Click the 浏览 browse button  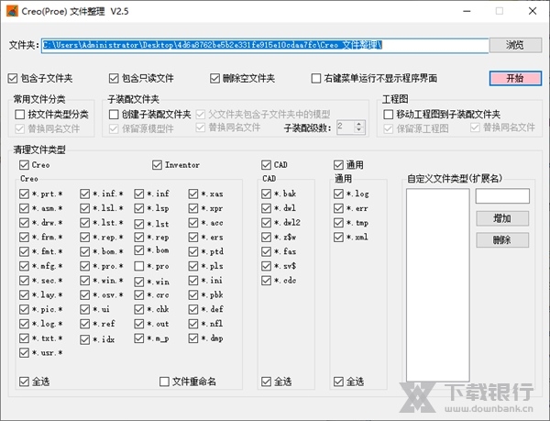pos(515,45)
